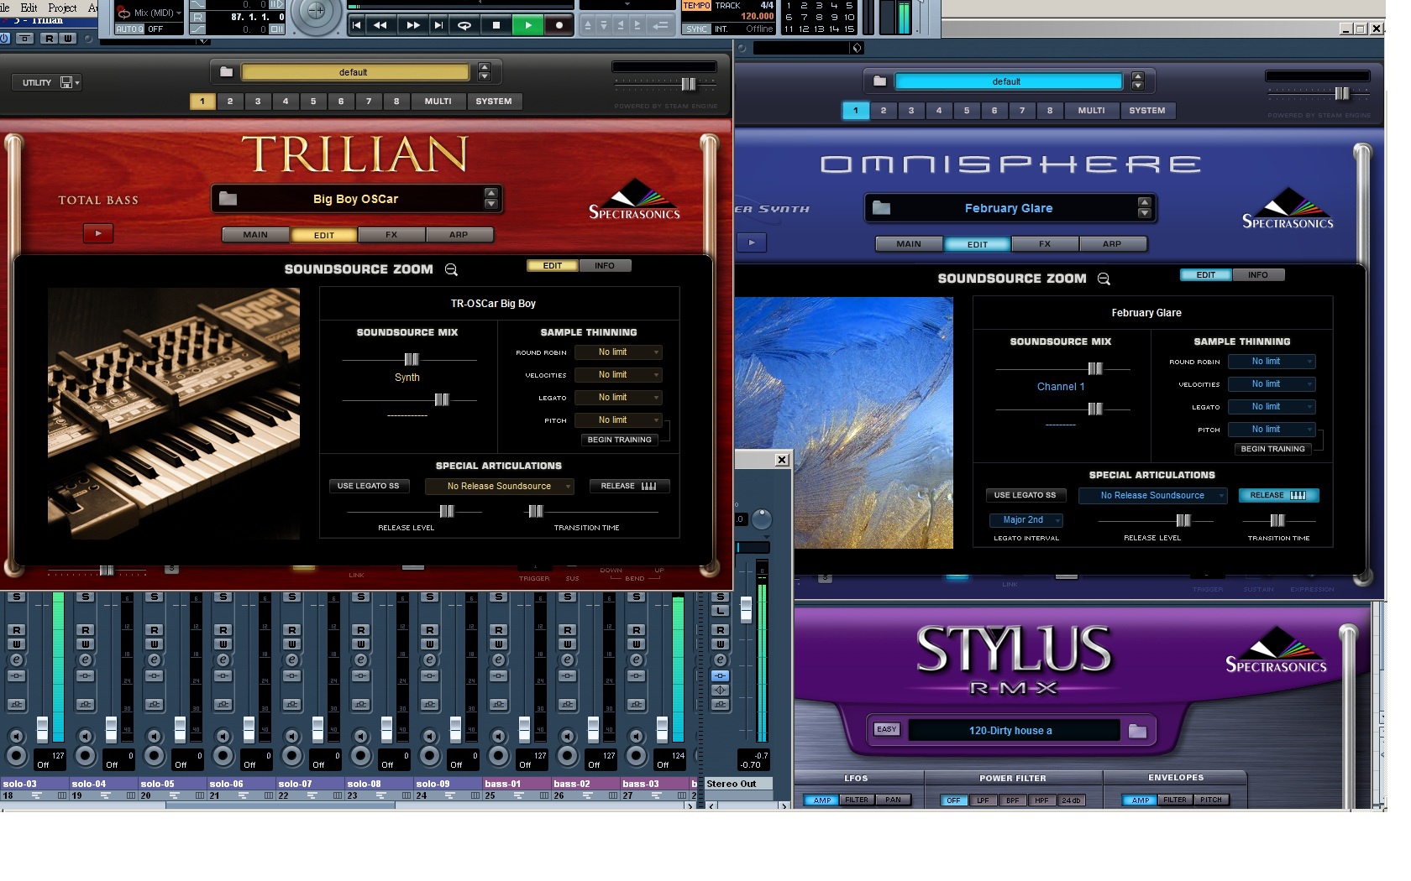Open the Edit menu in menu bar
The width and height of the screenshot is (1411, 881).
click(29, 7)
